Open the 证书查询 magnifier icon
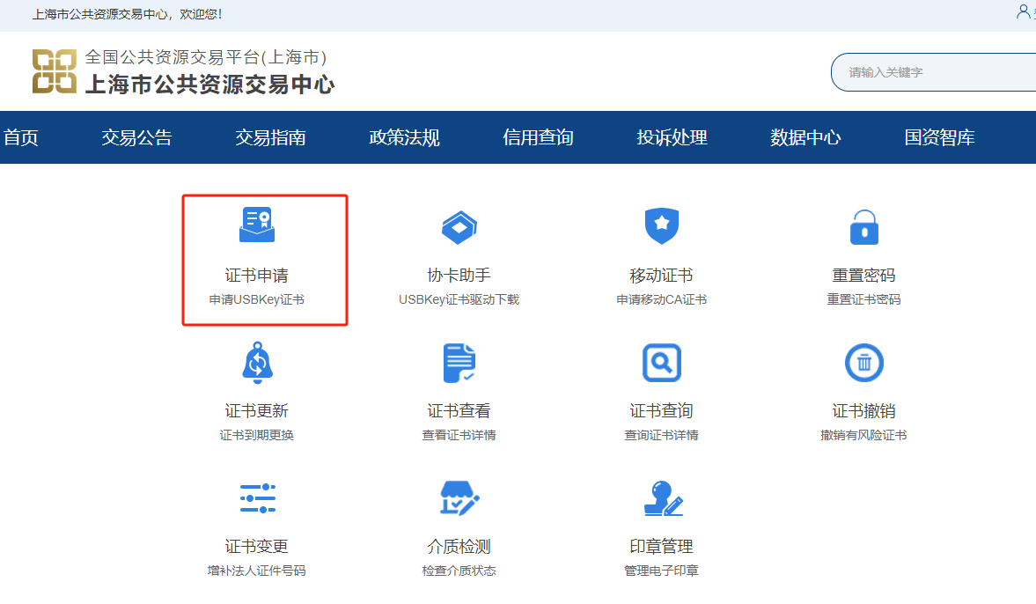Screen dimensions: 1036x604 click(x=661, y=363)
